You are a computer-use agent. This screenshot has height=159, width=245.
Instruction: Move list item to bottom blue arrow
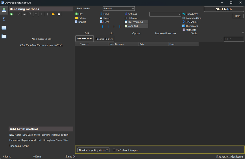(x=120, y=26)
